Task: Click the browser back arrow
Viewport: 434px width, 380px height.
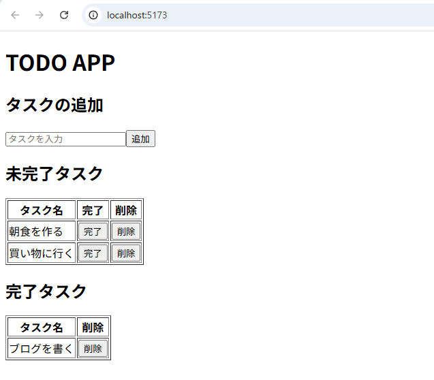Action: 15,15
